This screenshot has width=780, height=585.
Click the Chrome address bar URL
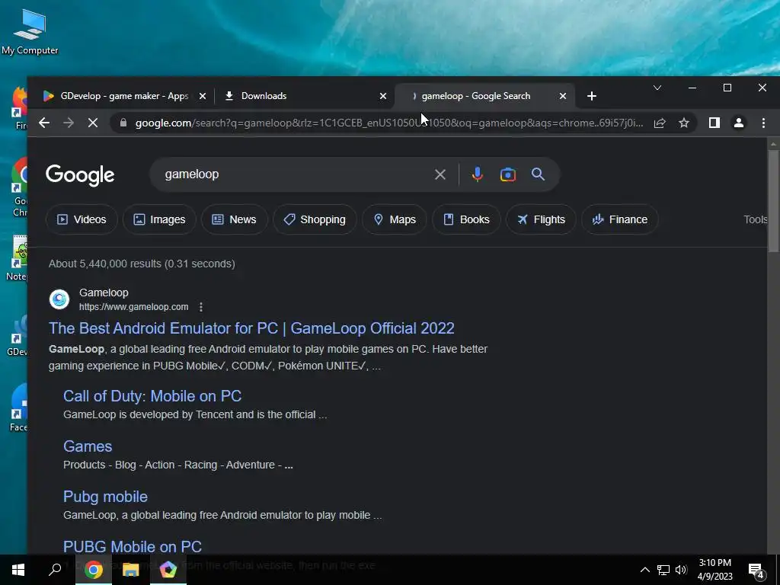click(389, 123)
